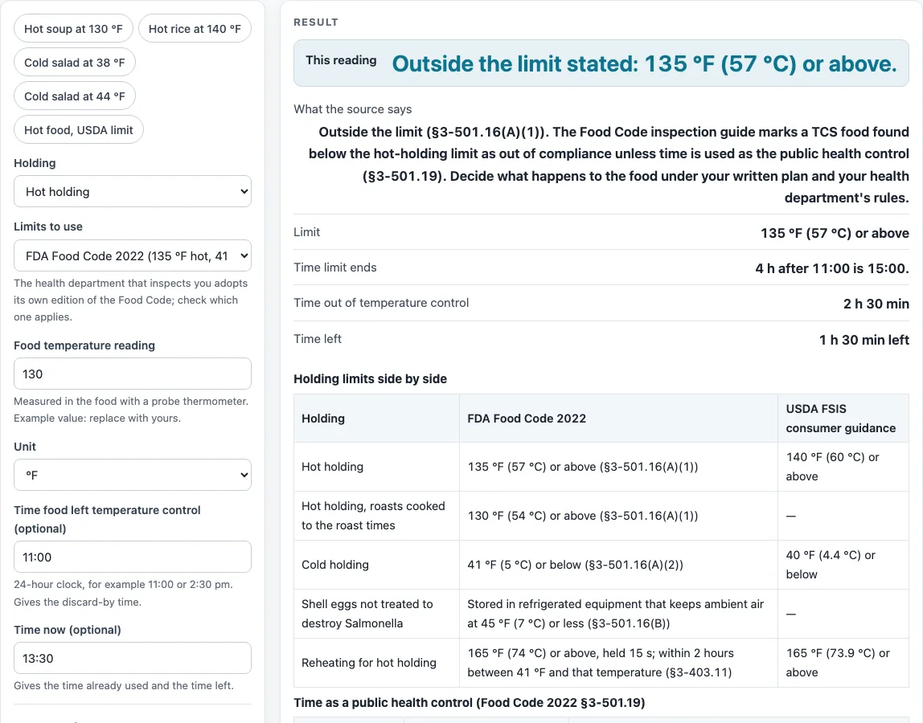Image resolution: width=923 pixels, height=723 pixels.
Task: Focus the Food temperature reading field
Action: (133, 374)
